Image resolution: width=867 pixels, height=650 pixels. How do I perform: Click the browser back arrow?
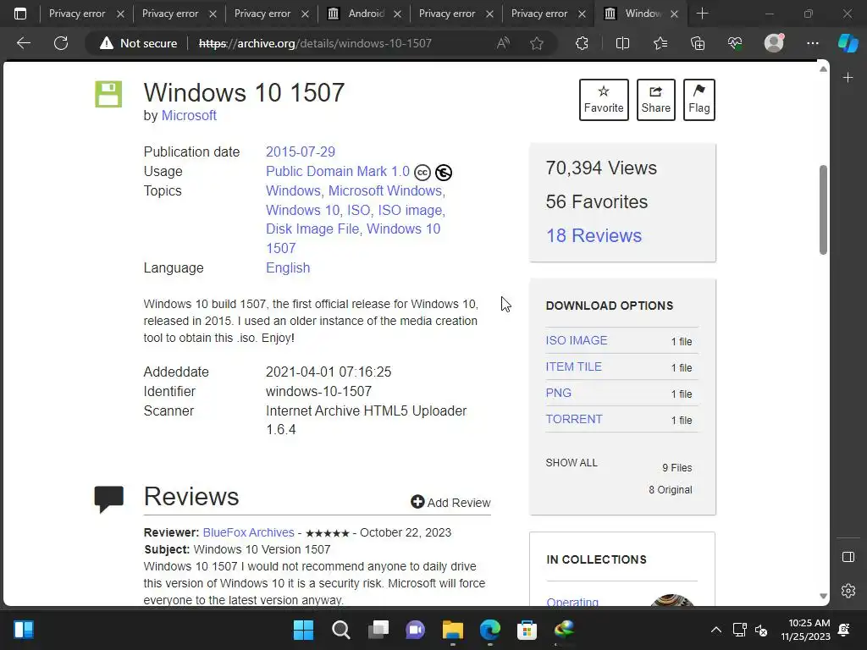(23, 43)
